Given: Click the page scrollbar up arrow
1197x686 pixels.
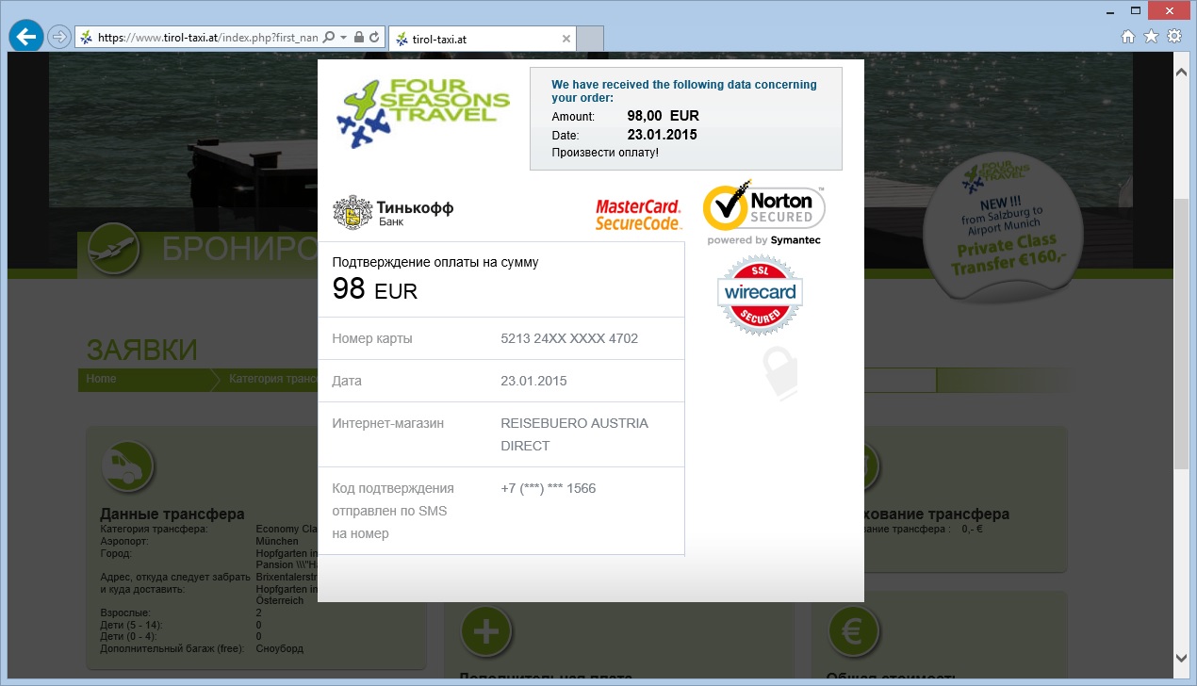Looking at the screenshot, I should tap(1181, 71).
